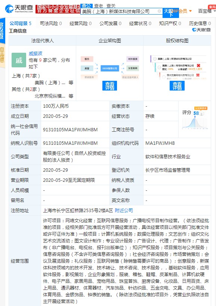Click the blue 官方信息 side tab
The width and height of the screenshot is (216, 306).
pos(2,31)
